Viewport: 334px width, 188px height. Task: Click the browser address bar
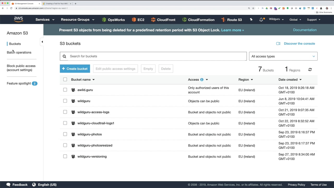[x=130, y=8]
